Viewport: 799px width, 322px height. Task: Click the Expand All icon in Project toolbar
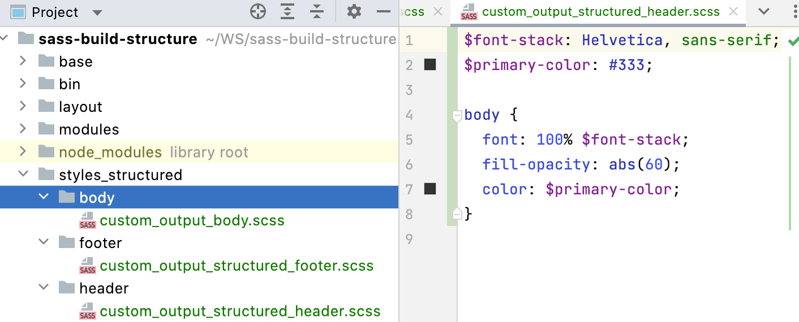click(x=288, y=12)
